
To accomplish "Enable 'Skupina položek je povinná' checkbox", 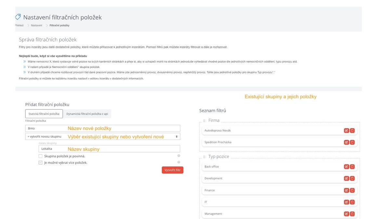I will click(41, 156).
